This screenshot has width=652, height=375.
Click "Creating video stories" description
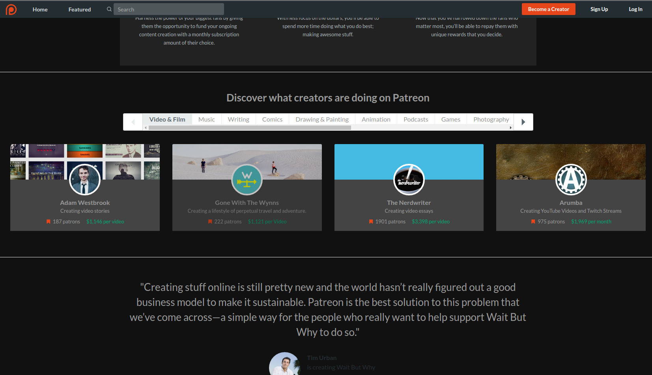tap(85, 211)
